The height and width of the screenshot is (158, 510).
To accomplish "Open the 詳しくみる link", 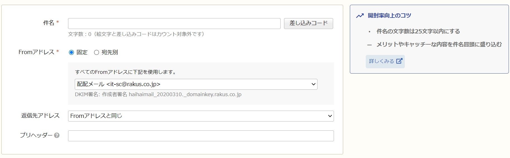I will click(382, 61).
